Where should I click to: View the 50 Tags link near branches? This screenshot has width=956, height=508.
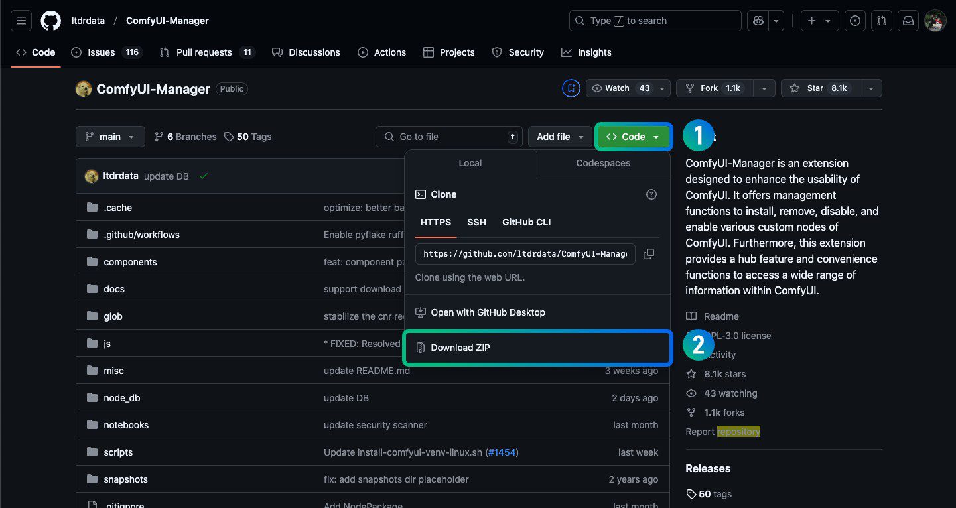coord(247,137)
